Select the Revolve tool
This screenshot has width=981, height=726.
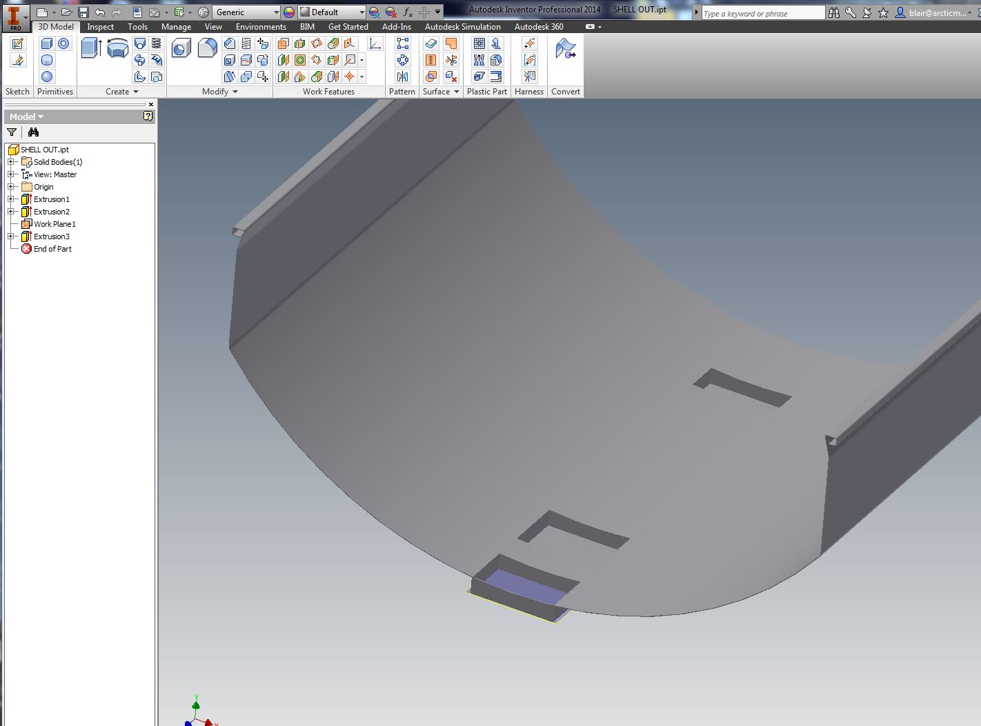pos(118,48)
